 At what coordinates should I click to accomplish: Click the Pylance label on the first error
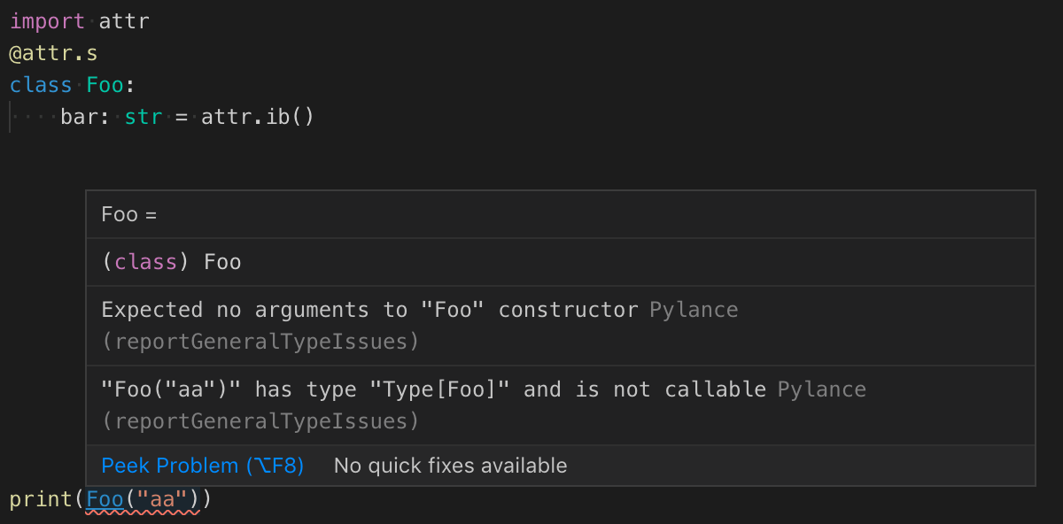tap(694, 310)
